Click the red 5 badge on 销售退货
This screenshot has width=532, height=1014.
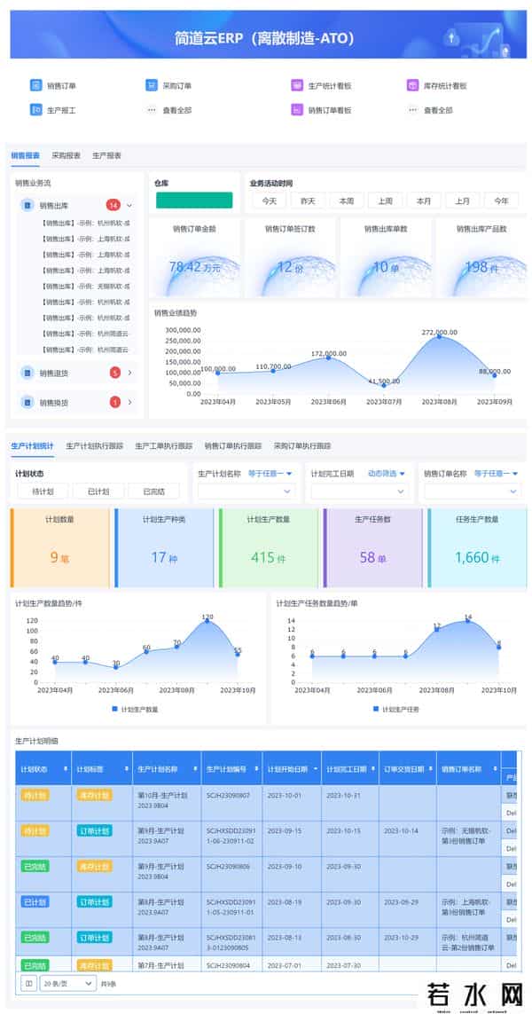pos(115,373)
